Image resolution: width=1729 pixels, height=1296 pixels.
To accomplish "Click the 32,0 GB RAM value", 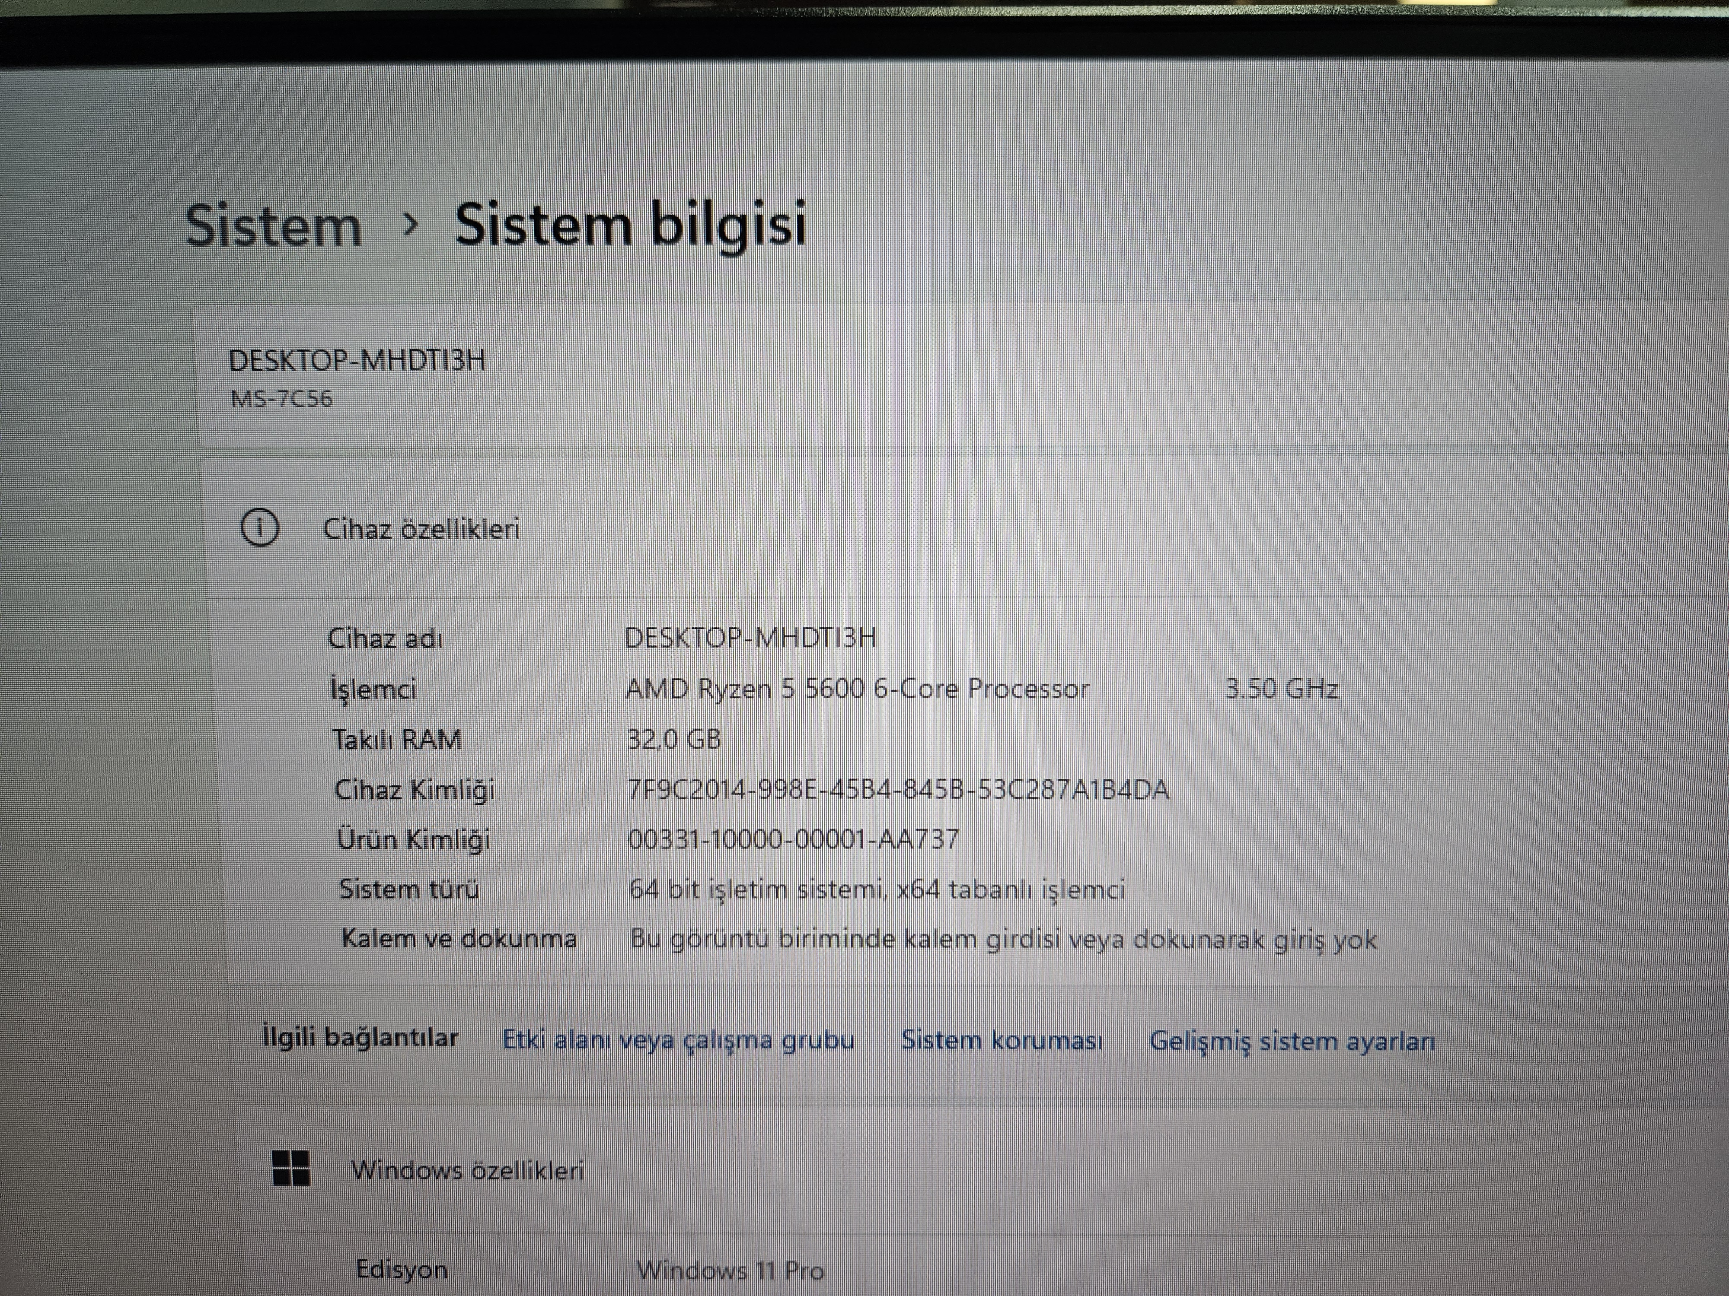I will (674, 739).
